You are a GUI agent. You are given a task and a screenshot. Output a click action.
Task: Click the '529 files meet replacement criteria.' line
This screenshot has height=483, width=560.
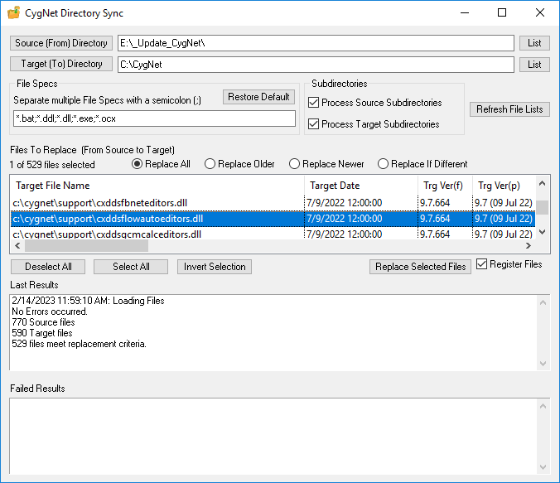[79, 344]
